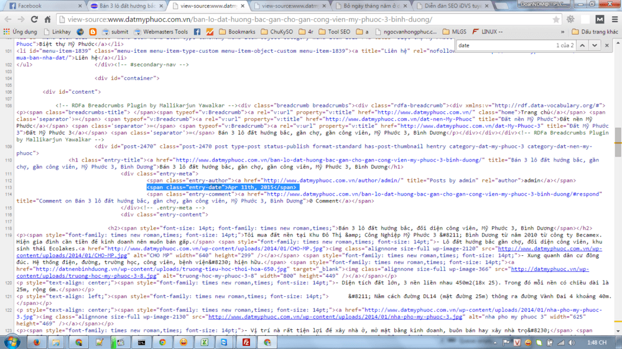Close the find bar
Viewport: 622px width, 349px height.
point(607,45)
